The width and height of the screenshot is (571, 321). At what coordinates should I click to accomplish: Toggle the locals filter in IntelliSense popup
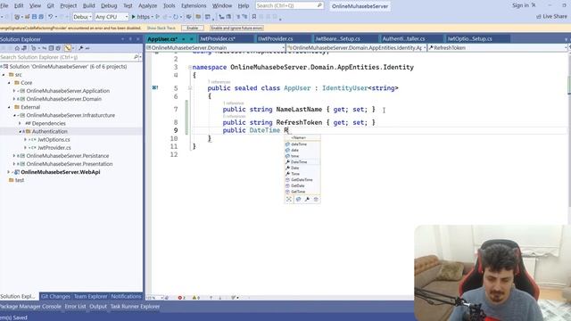point(298,200)
